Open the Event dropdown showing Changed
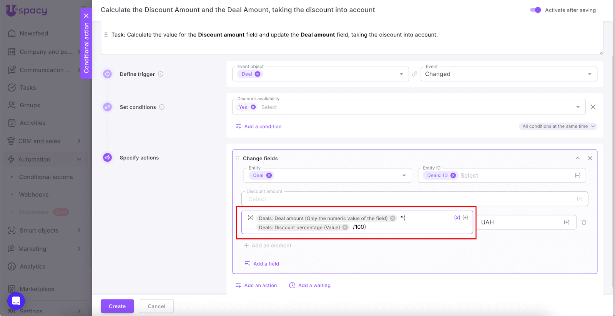This screenshot has width=615, height=316. tap(509, 74)
